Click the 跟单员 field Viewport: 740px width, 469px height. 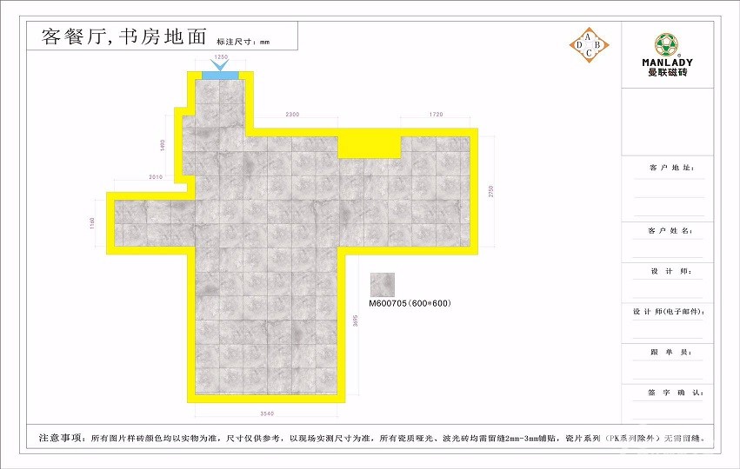coord(669,352)
